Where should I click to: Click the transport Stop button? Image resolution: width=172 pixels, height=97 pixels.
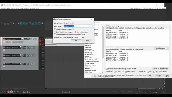pos(18,92)
